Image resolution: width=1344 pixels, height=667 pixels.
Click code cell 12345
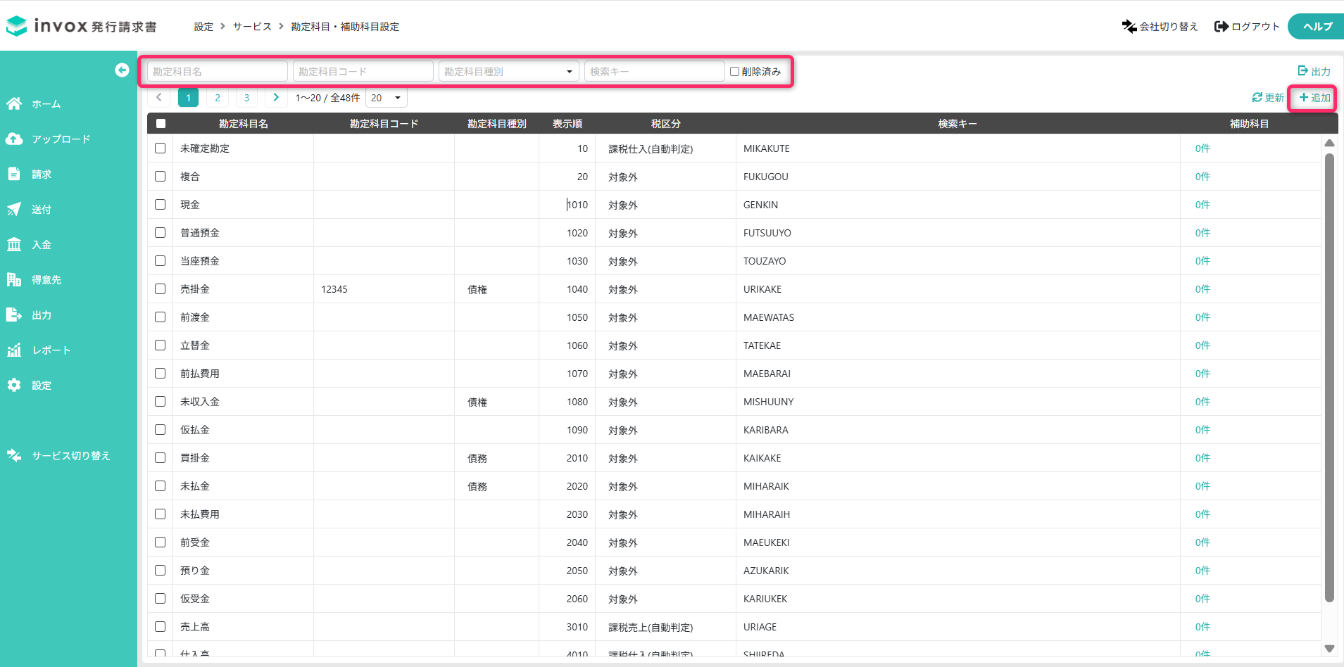pos(334,289)
